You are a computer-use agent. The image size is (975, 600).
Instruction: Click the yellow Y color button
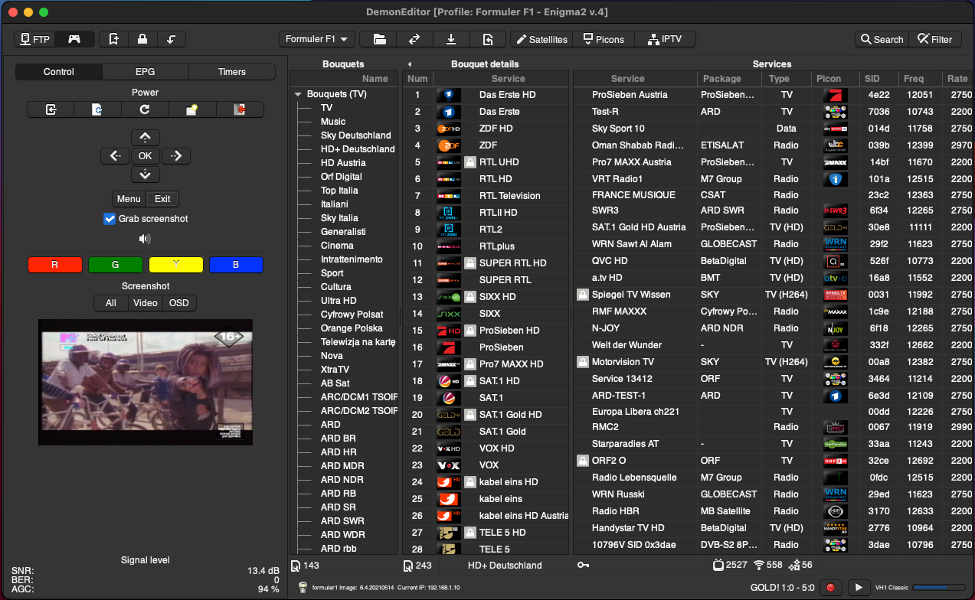pyautogui.click(x=176, y=265)
